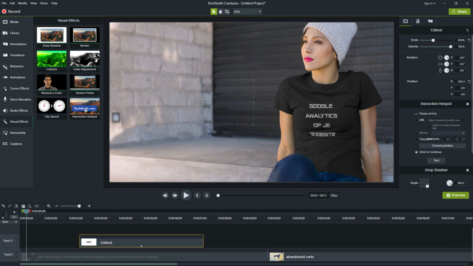This screenshot has width=473, height=266.
Task: Open the Library tab
Action: [x=14, y=33]
